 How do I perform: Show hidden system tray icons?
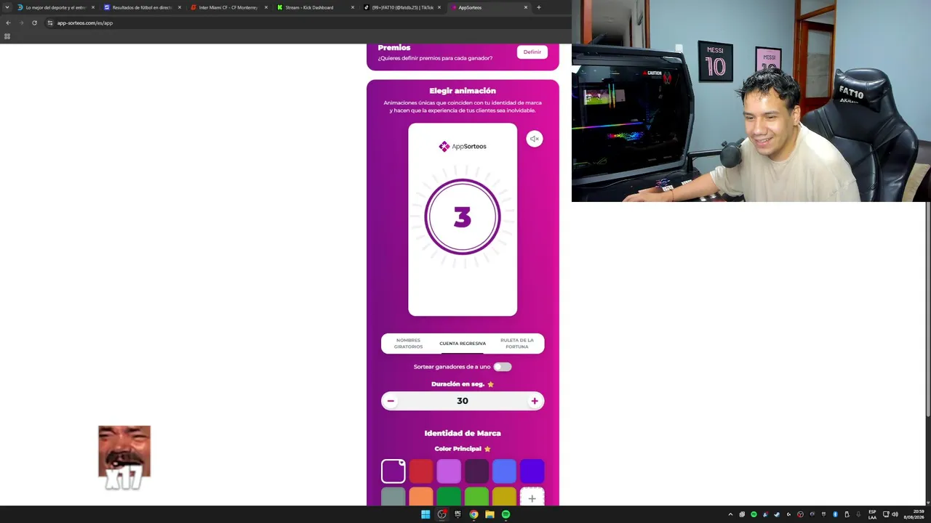tap(730, 514)
